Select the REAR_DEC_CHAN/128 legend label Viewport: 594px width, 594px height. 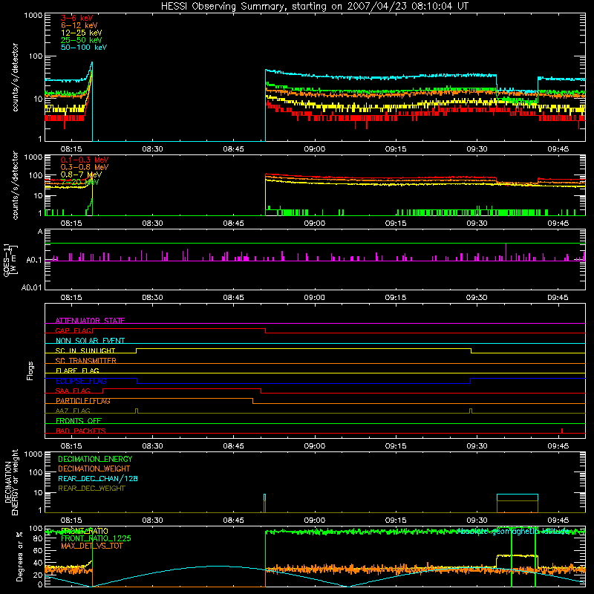[98, 478]
